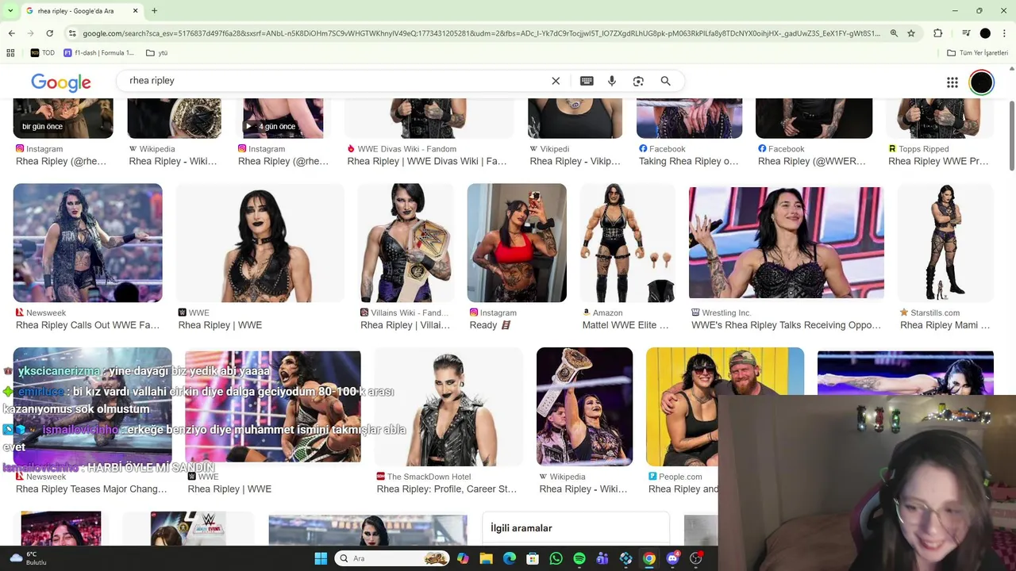Clear the search box with the X
The image size is (1016, 571).
pos(556,81)
